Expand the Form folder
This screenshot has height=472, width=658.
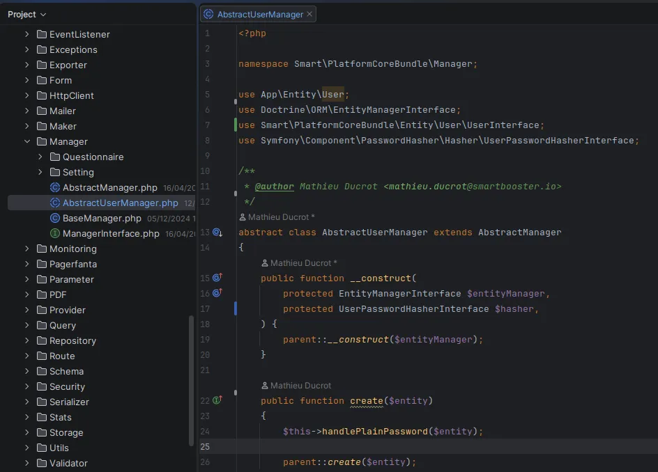[x=27, y=80]
